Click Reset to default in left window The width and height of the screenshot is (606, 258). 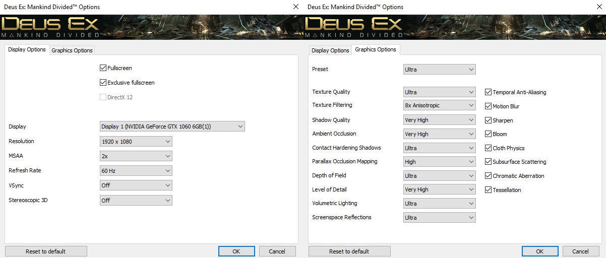pos(46,251)
